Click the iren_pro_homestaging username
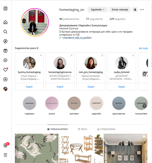Image resolution: width=152 pixels, height=163 pixels. point(91,72)
